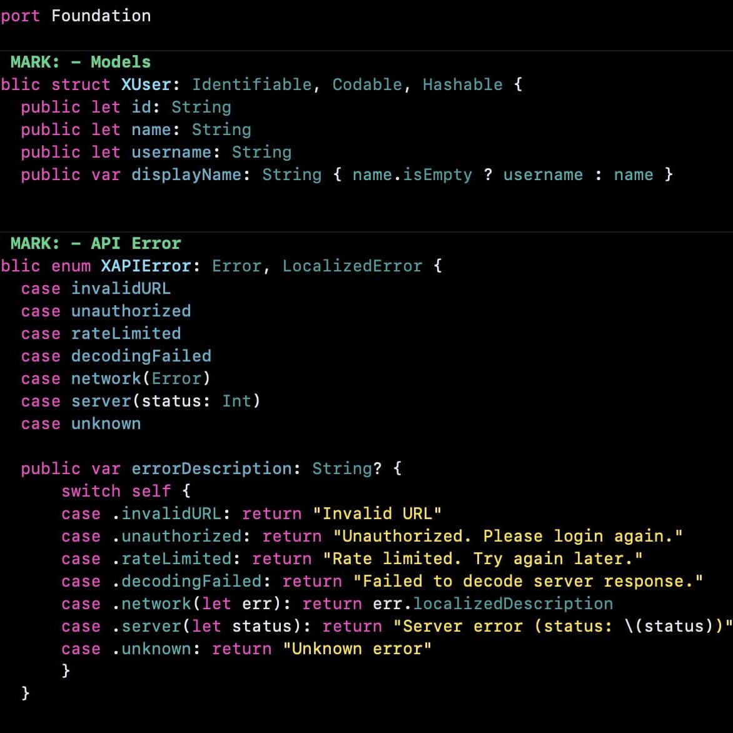This screenshot has width=733, height=733.
Task: Click the displayName property identifier
Action: [x=186, y=174]
